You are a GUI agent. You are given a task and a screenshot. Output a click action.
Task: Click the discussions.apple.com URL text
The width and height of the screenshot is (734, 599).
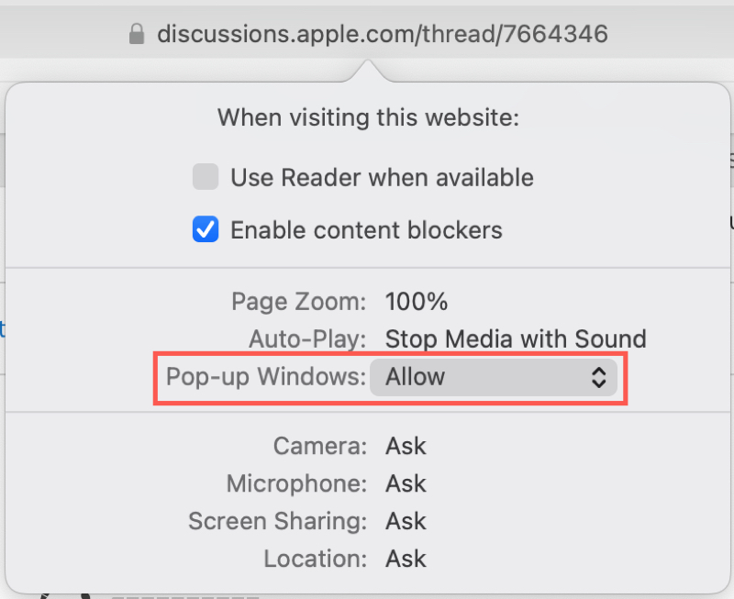click(382, 35)
